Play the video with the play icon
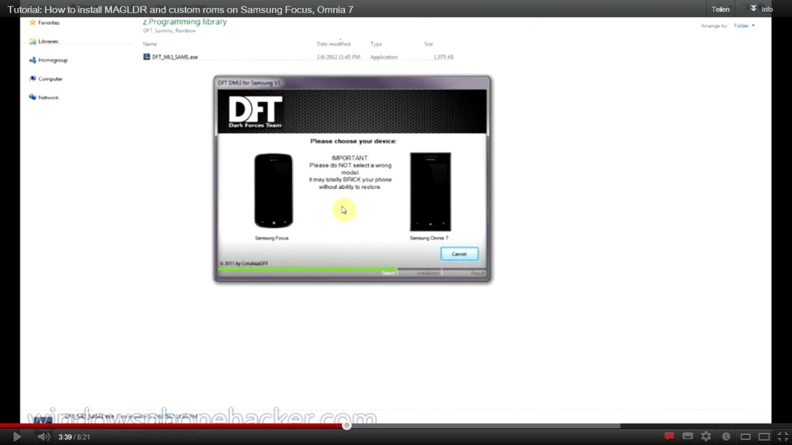 click(x=17, y=437)
